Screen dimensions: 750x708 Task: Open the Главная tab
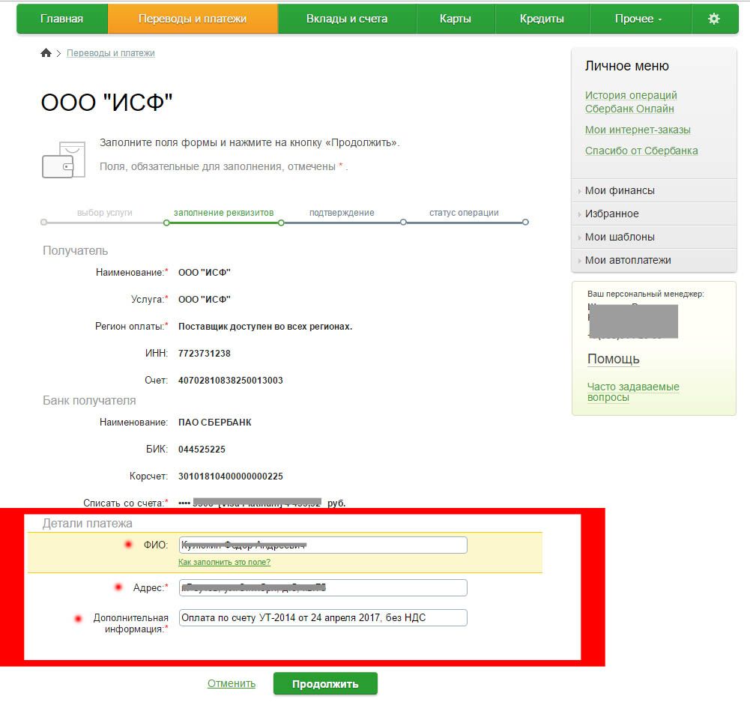[61, 19]
